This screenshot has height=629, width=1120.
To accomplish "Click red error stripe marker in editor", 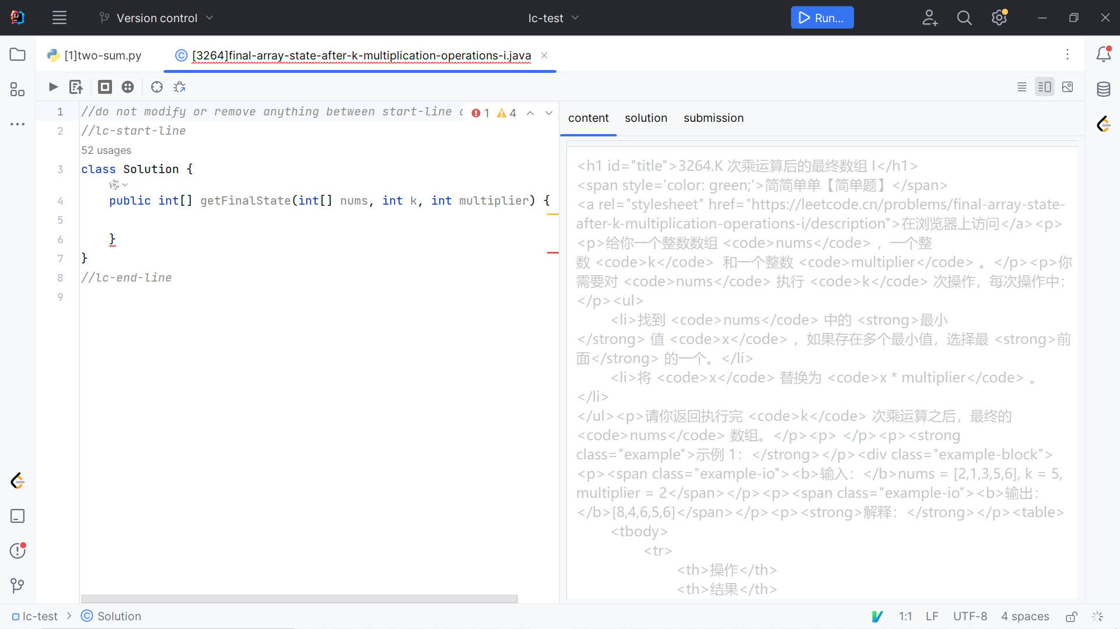I will pos(552,252).
